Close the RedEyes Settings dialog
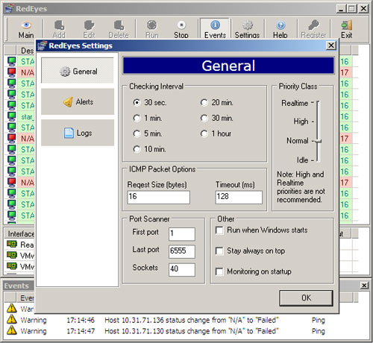The width and height of the screenshot is (373, 343). coord(331,45)
